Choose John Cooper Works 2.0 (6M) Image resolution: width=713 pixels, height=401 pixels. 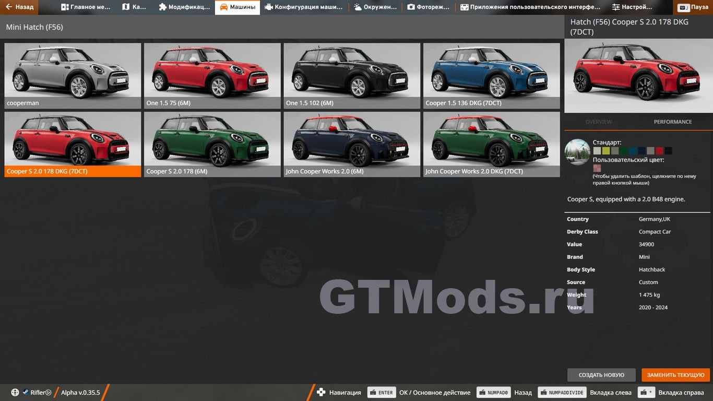point(352,144)
